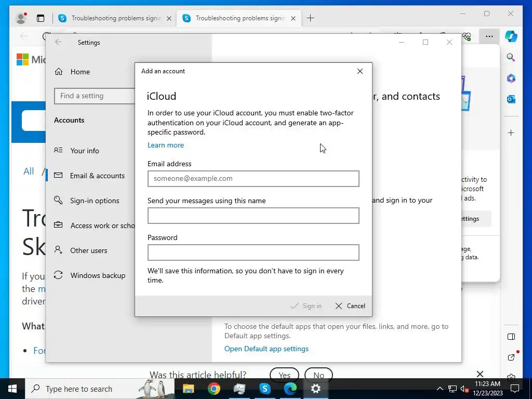Go back using Settings back arrow
The width and height of the screenshot is (532, 399).
(x=58, y=42)
